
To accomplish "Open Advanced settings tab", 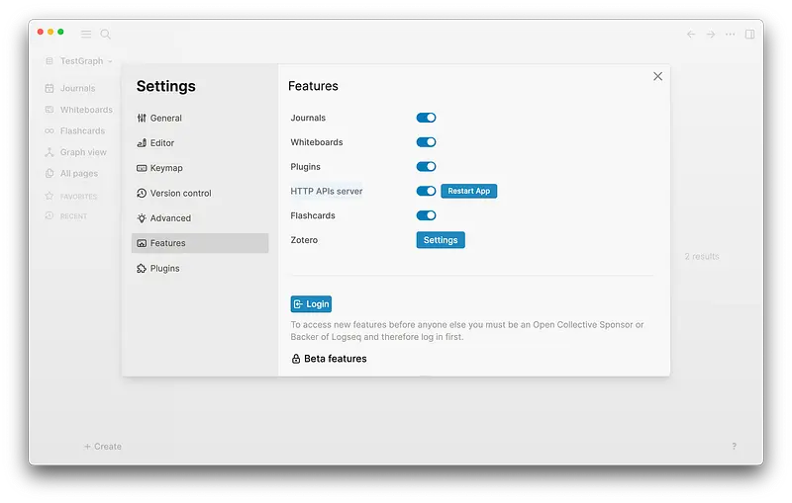I will (200, 218).
